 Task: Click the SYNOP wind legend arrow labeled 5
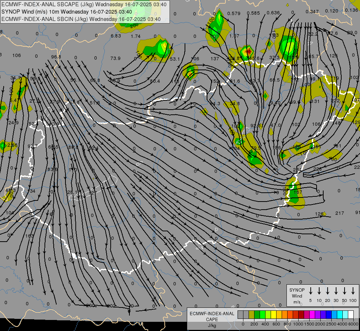pos(311,291)
